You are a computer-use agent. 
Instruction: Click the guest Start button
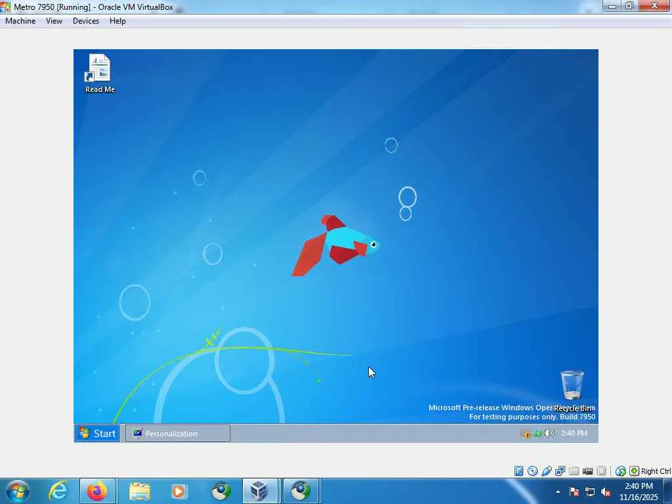(98, 433)
